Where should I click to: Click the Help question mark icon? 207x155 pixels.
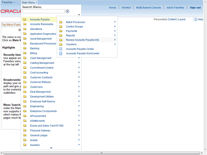(195, 19)
